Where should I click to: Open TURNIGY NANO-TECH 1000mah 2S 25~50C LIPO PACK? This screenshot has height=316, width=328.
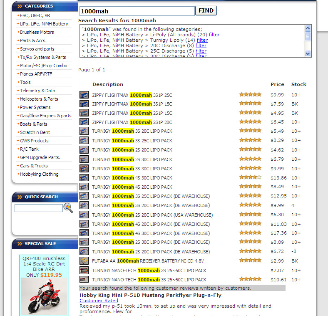pos(149,270)
